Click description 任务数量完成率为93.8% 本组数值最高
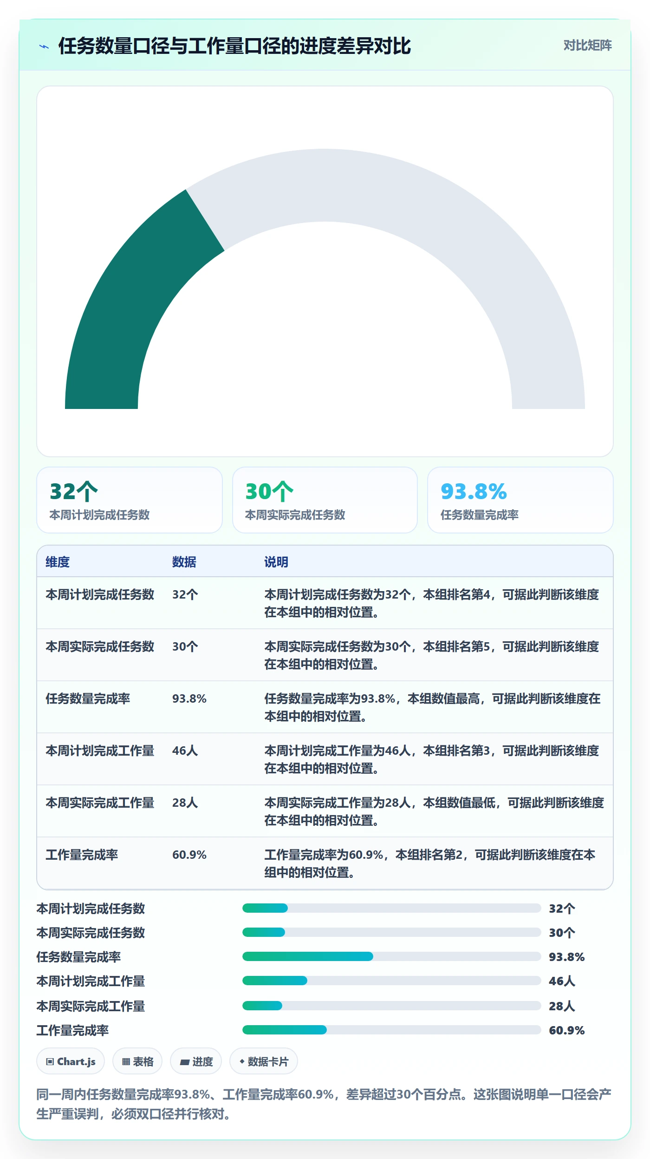650x1159 pixels. 432,707
